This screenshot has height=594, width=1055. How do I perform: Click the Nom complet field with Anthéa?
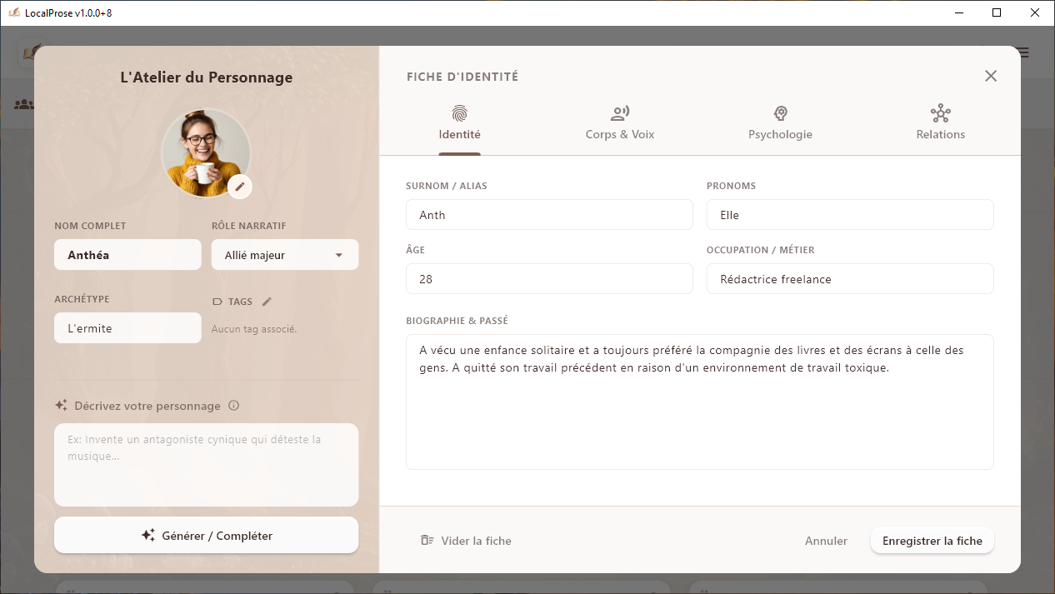pos(127,255)
